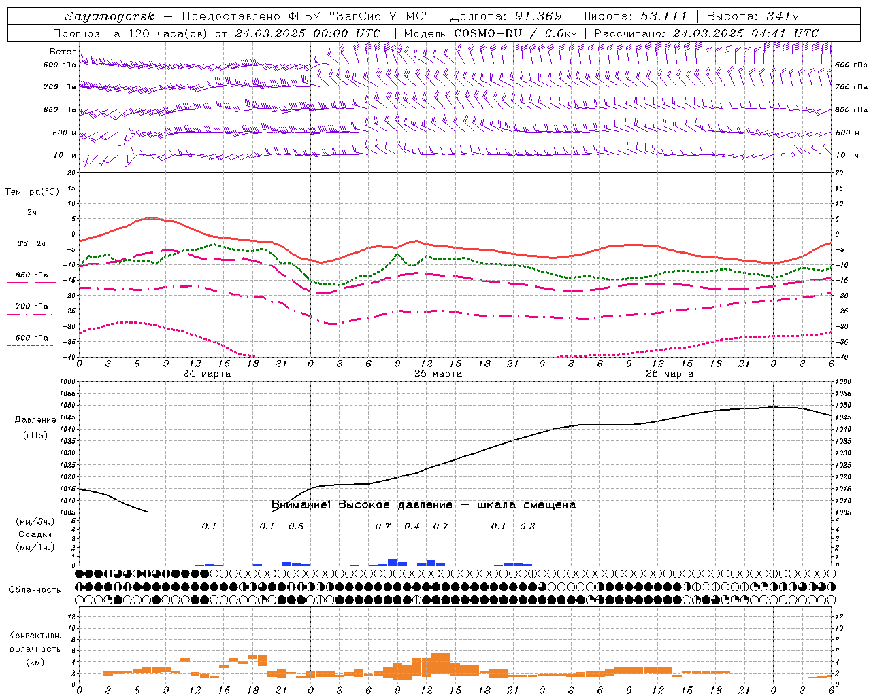Click the Конвективн. convective cloud label
Viewport: 871px width, 696px height.
coord(35,636)
